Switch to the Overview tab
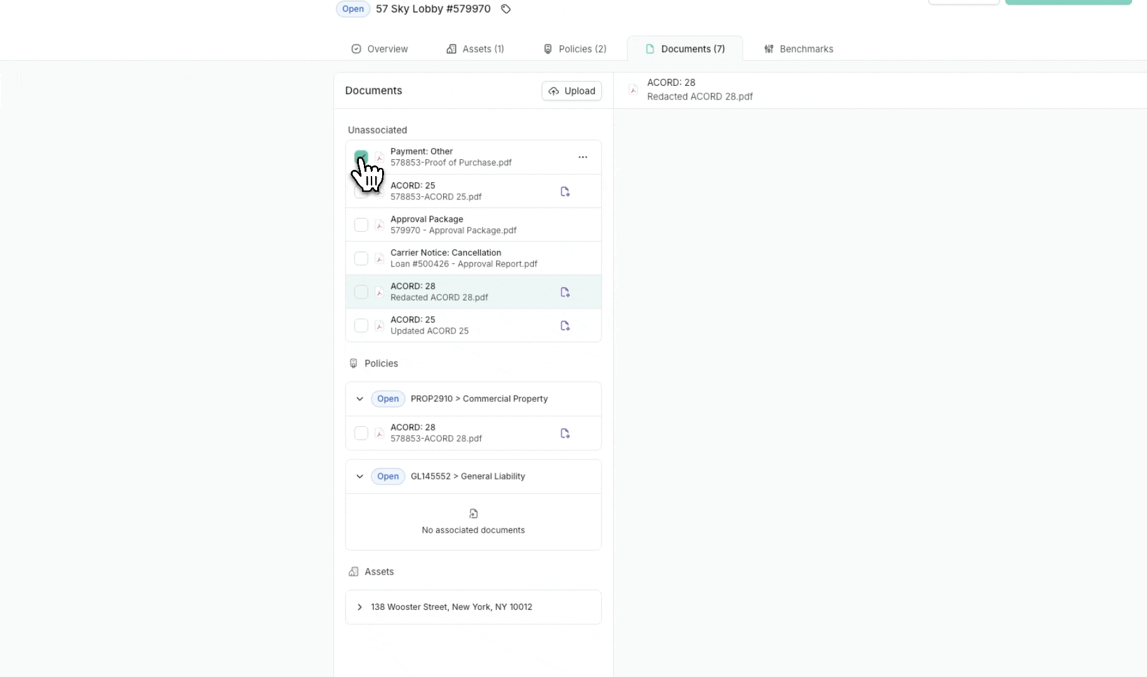This screenshot has width=1147, height=677. [x=380, y=49]
